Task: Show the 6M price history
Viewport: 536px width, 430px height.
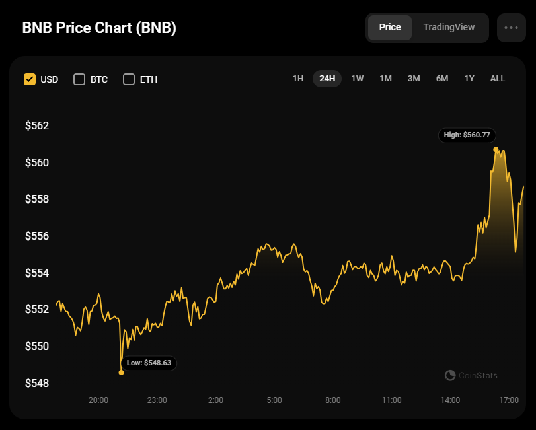Action: pyautogui.click(x=442, y=79)
